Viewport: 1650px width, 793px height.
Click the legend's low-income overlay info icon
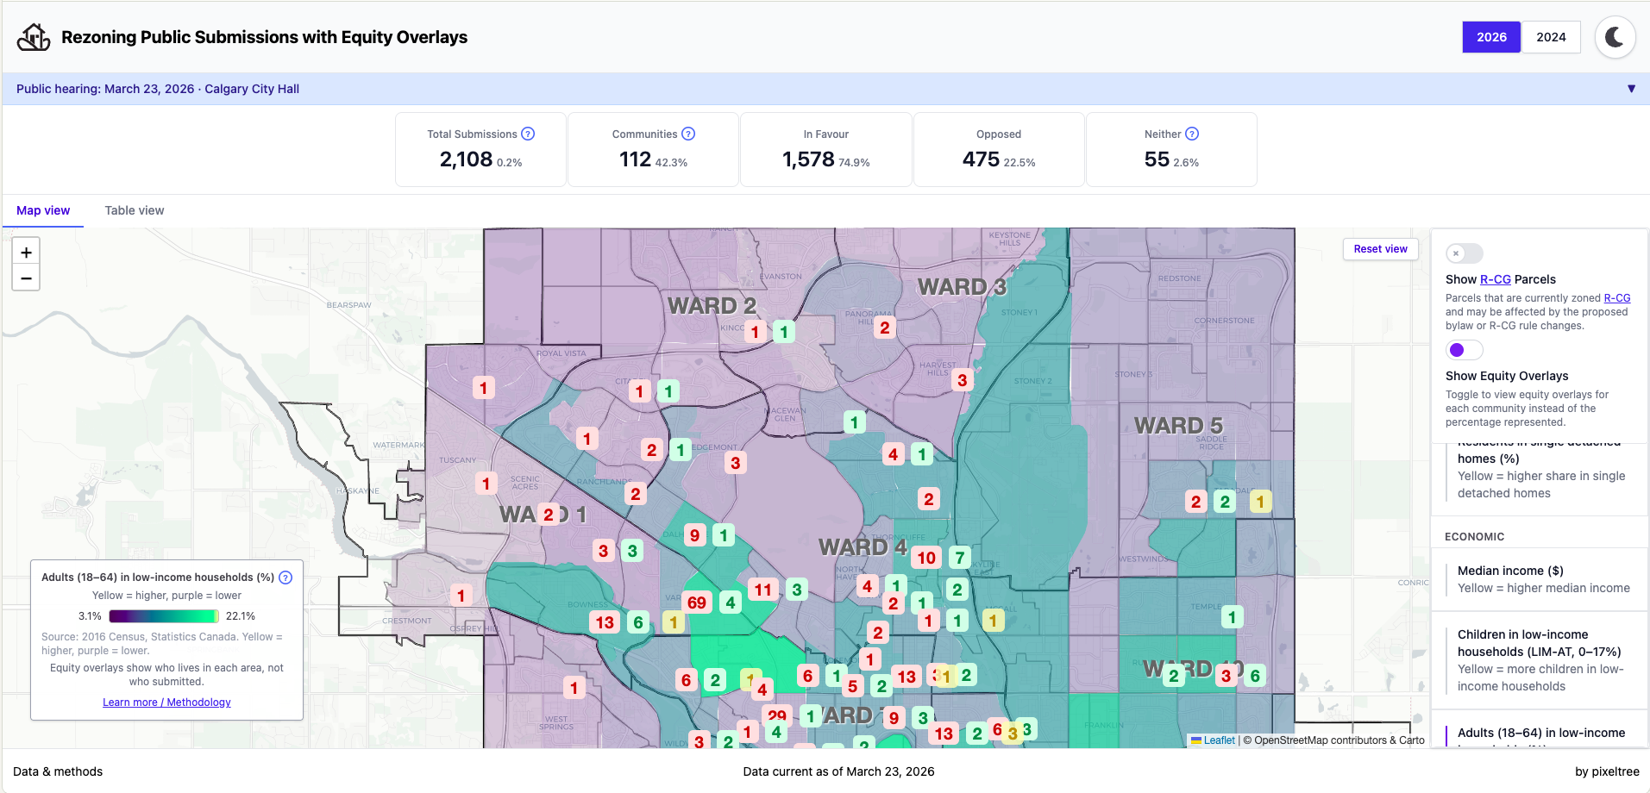[285, 578]
